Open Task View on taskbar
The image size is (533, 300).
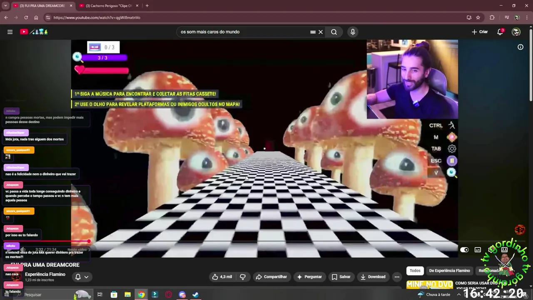[100, 295]
